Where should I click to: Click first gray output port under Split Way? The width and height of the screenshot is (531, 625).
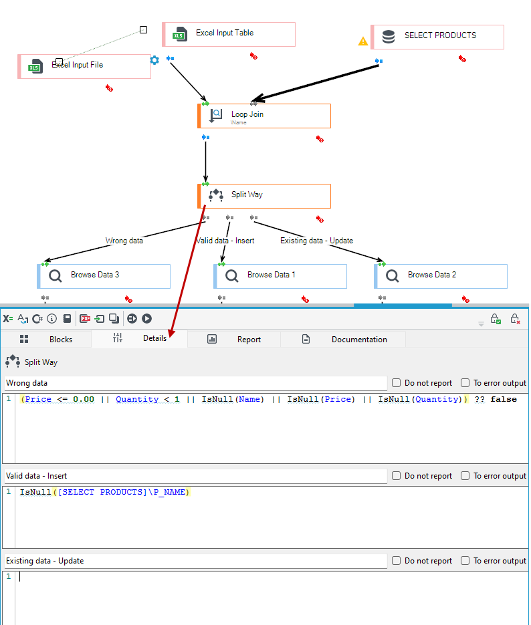click(206, 217)
